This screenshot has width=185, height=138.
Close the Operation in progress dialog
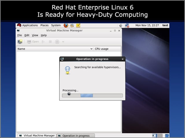123,59
